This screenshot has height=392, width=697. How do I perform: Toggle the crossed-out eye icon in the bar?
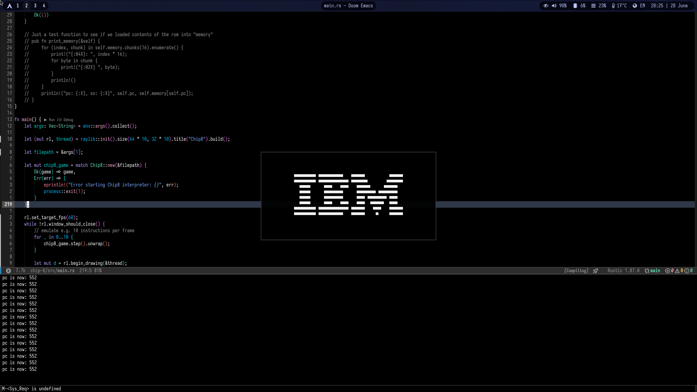(546, 6)
